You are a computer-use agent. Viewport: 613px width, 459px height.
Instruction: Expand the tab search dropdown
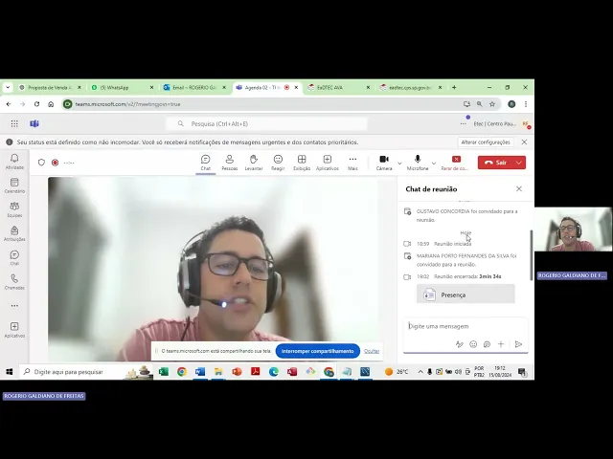pos(8,87)
